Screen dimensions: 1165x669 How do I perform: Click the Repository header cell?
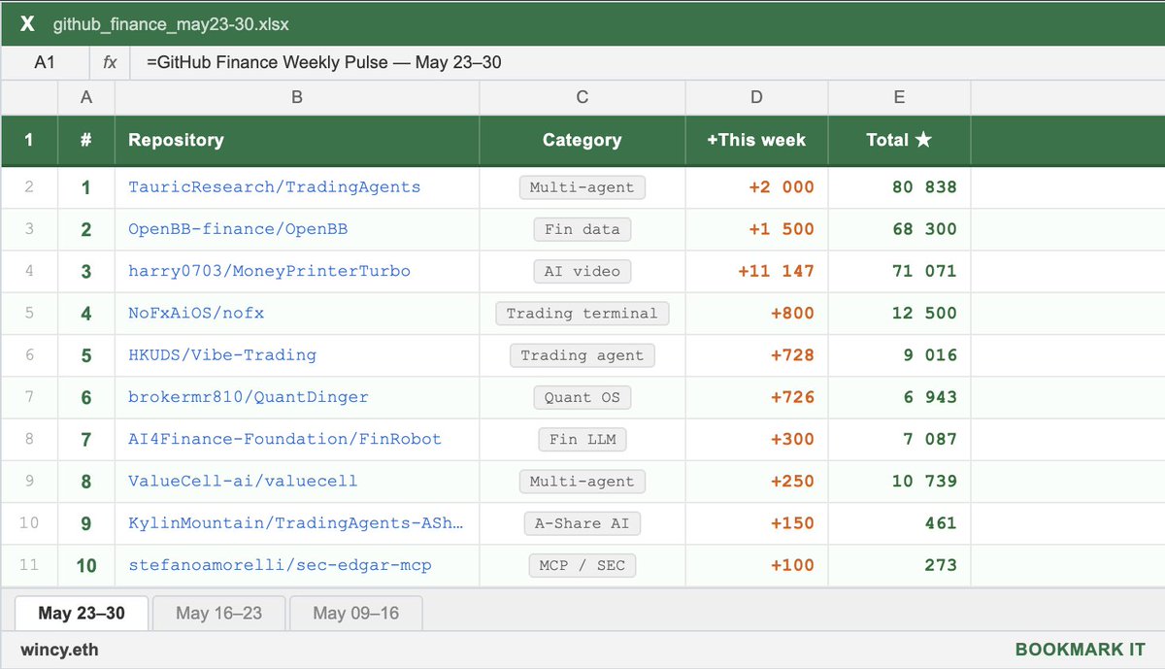coord(297,140)
